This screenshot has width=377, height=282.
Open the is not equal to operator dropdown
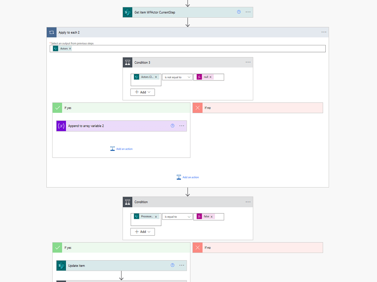(x=177, y=77)
